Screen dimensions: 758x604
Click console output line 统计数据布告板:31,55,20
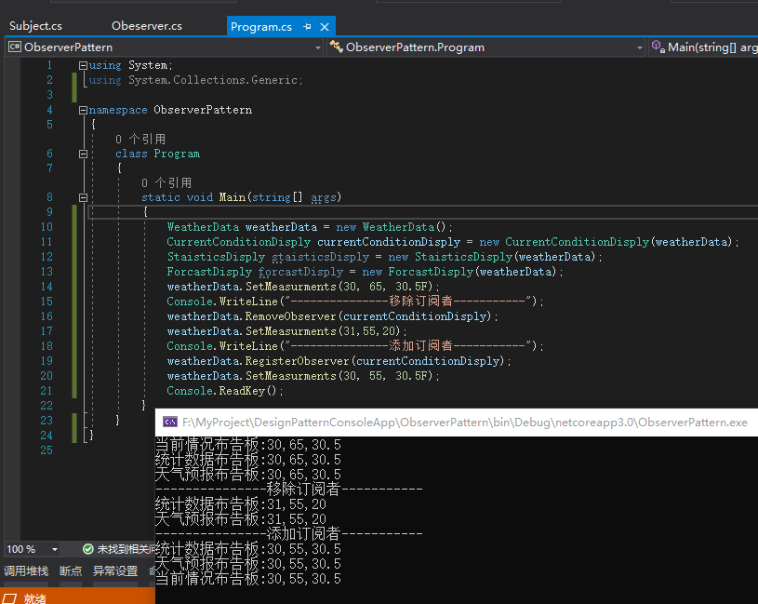pyautogui.click(x=241, y=504)
